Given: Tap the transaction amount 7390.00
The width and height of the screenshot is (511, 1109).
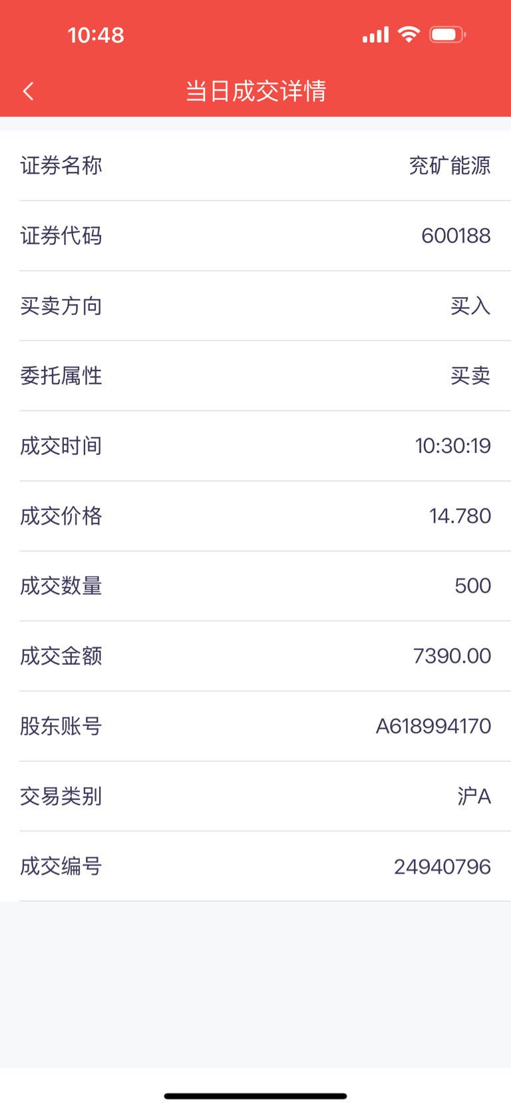Looking at the screenshot, I should 452,656.
